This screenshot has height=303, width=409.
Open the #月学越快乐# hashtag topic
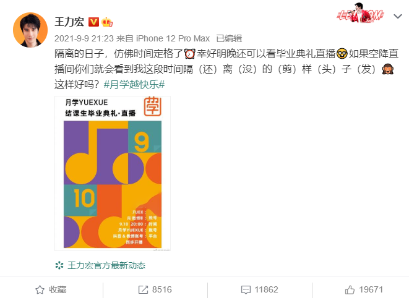coord(134,85)
